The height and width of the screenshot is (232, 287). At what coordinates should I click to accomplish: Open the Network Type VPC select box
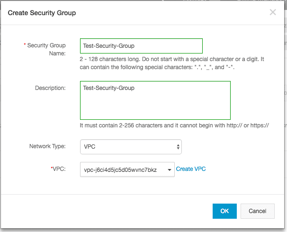pyautogui.click(x=131, y=147)
